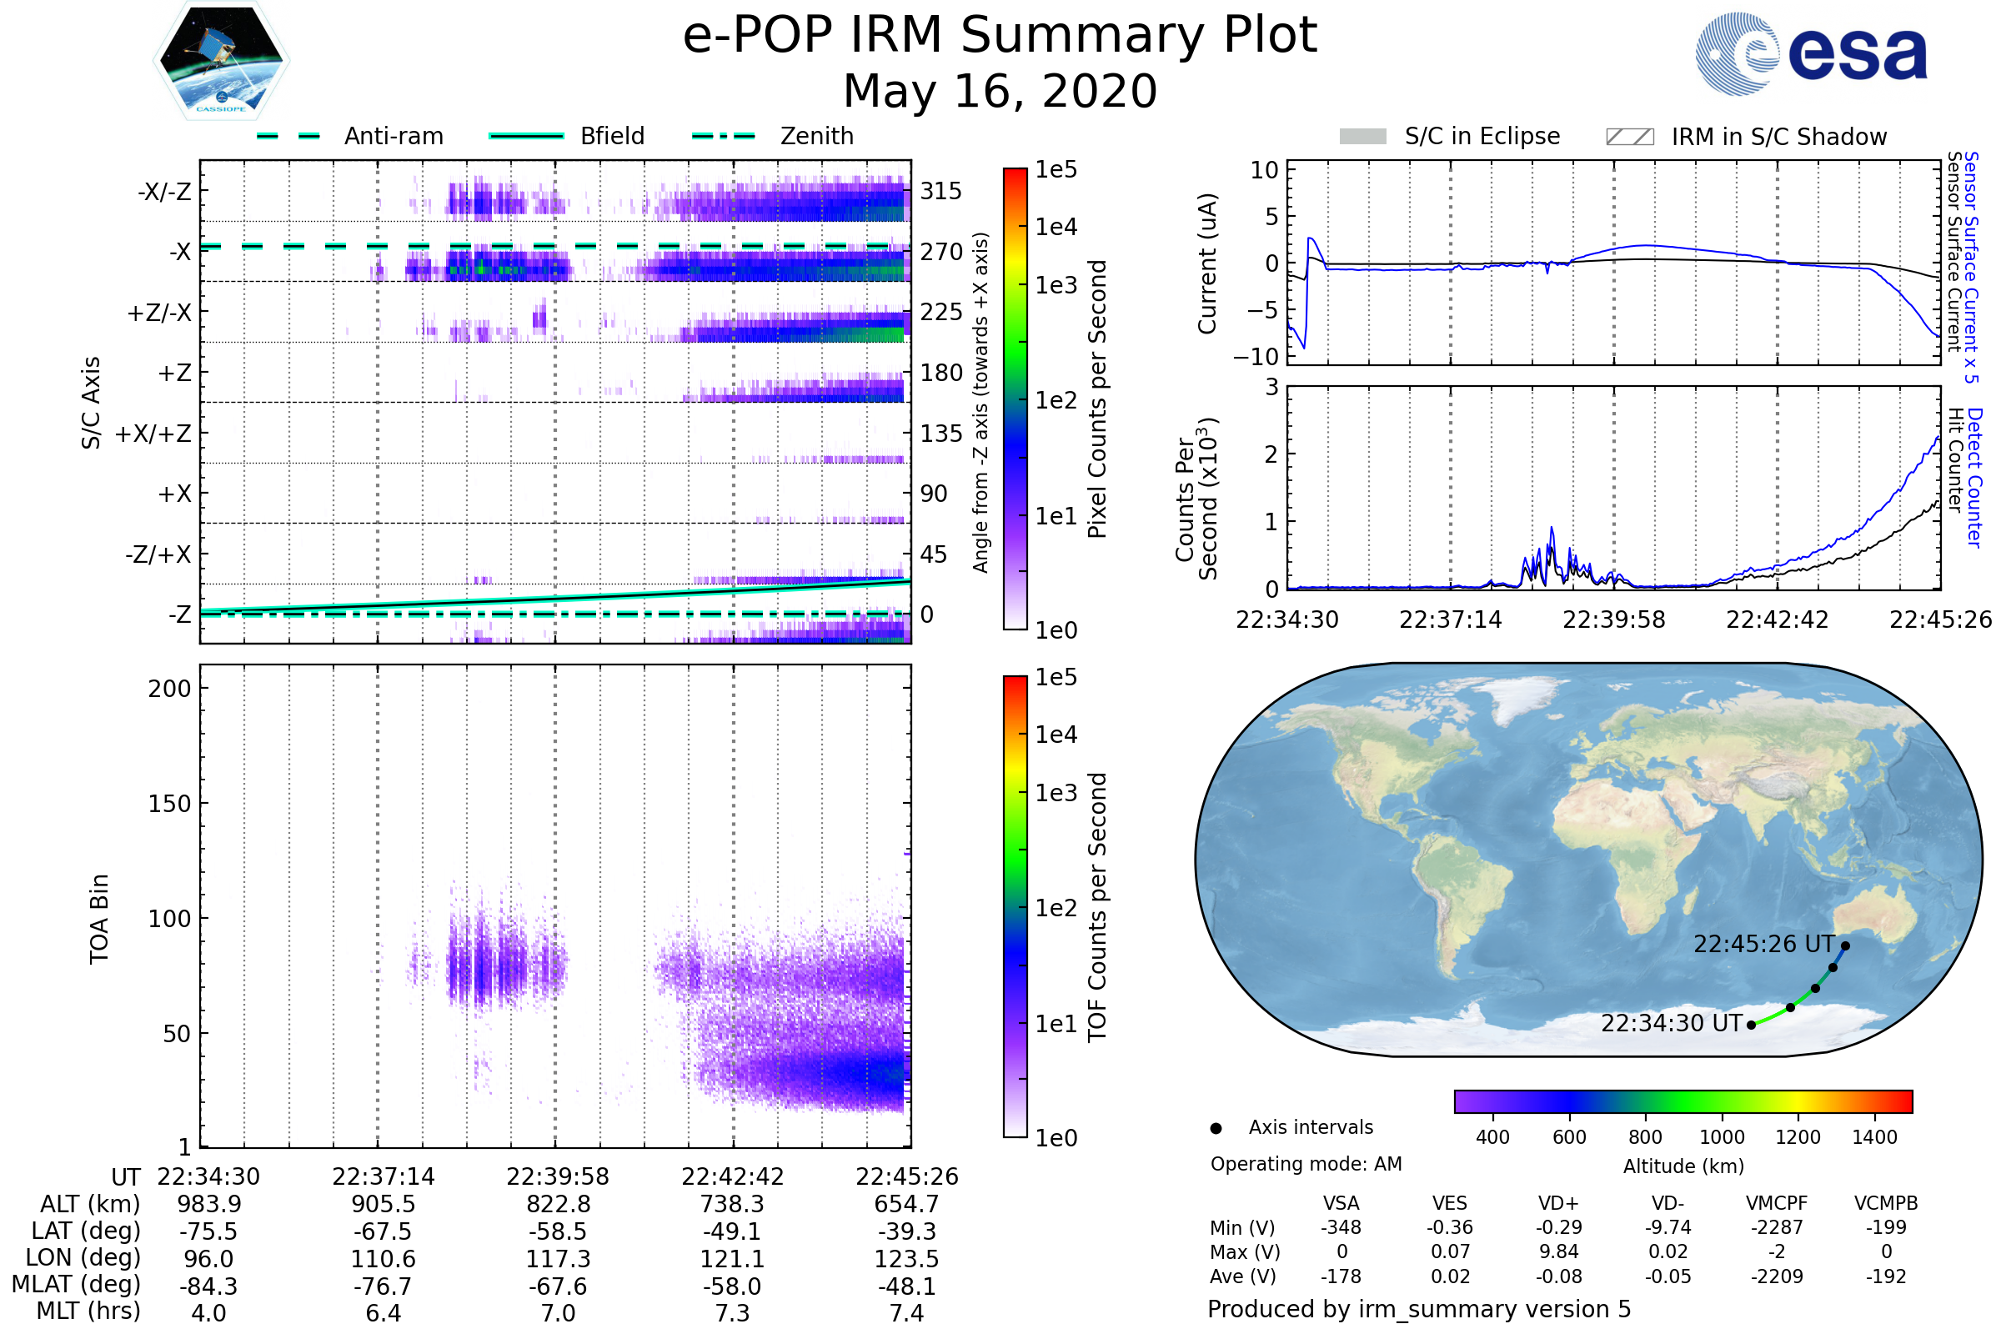Click the 22:34:30 UT orbit start point

[x=1751, y=1026]
